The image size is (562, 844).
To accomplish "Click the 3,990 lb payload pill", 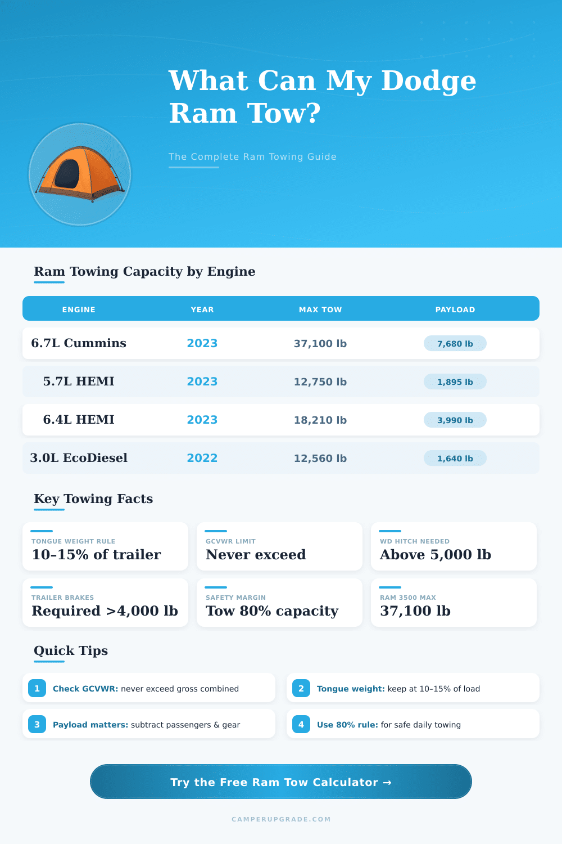I will (455, 420).
